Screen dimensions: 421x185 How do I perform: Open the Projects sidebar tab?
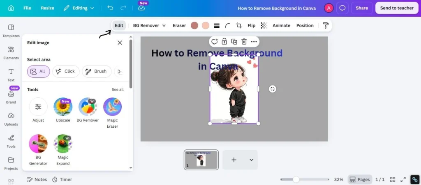[x=11, y=164]
